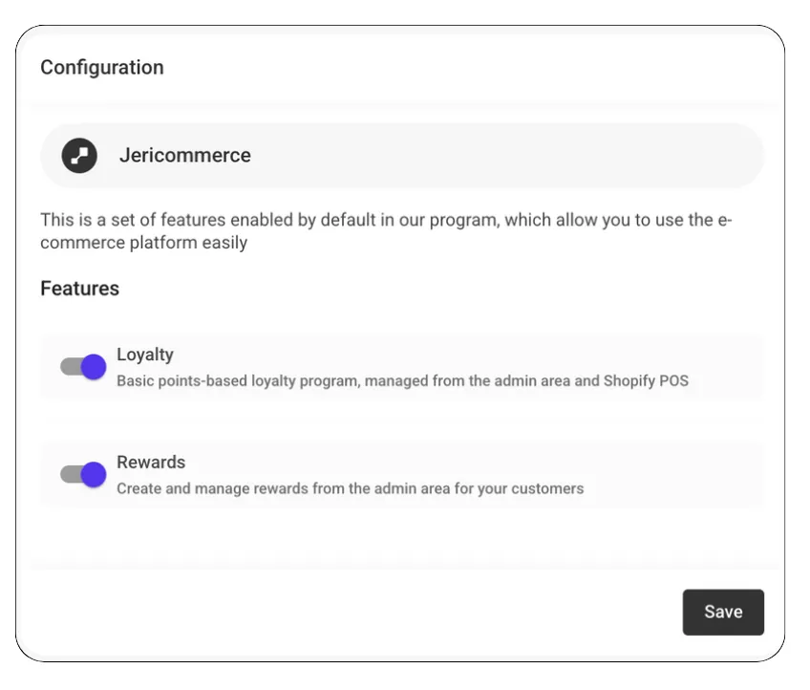810x690 pixels.
Task: Click the Jericommerce logo icon
Action: pos(79,156)
